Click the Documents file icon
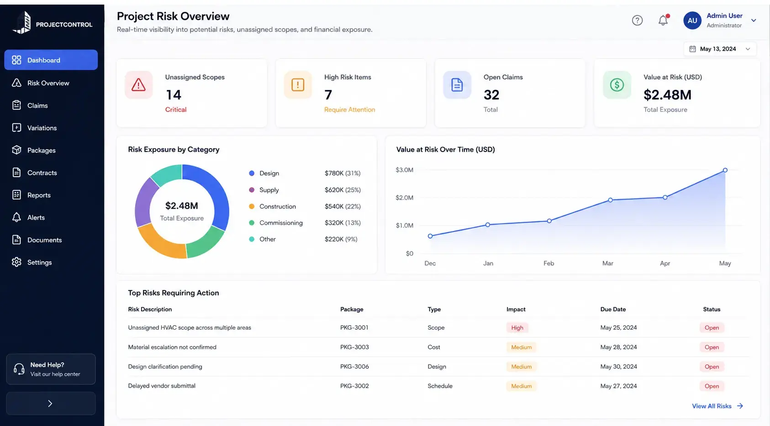The width and height of the screenshot is (770, 426). tap(16, 240)
